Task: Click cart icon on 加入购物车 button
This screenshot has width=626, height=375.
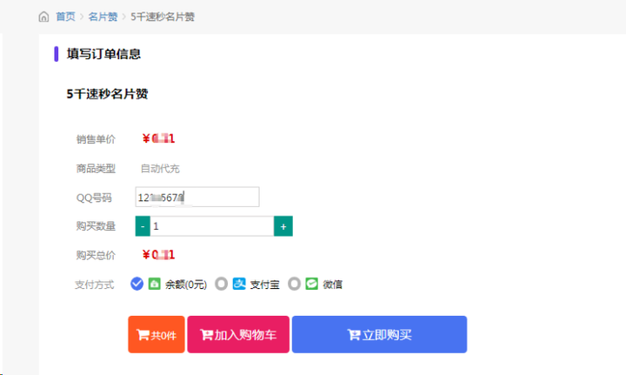Action: [x=206, y=335]
